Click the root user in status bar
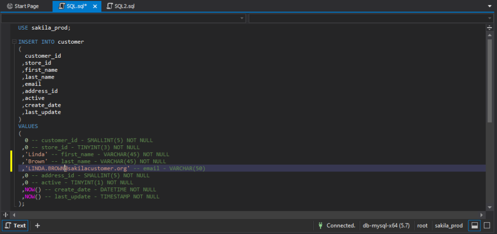The image size is (497, 234). 422,225
